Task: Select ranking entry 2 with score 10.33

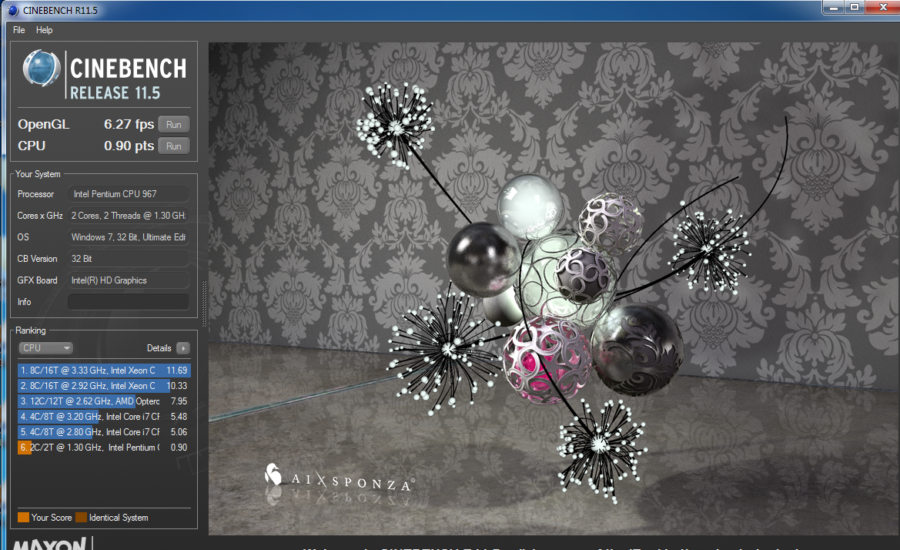Action: click(104, 386)
